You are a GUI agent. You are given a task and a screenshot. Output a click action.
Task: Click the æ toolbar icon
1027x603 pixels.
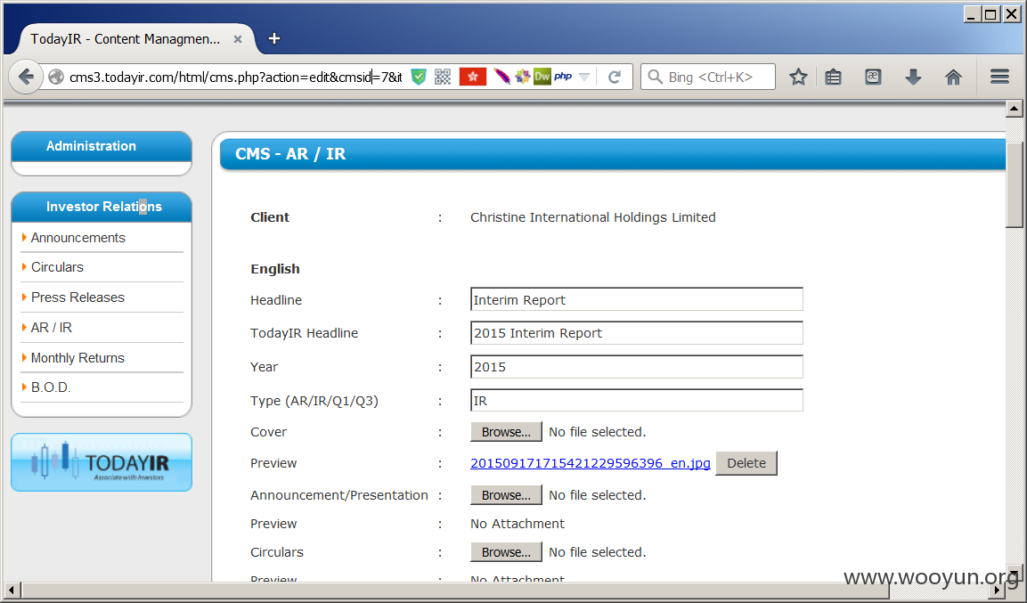click(x=873, y=77)
